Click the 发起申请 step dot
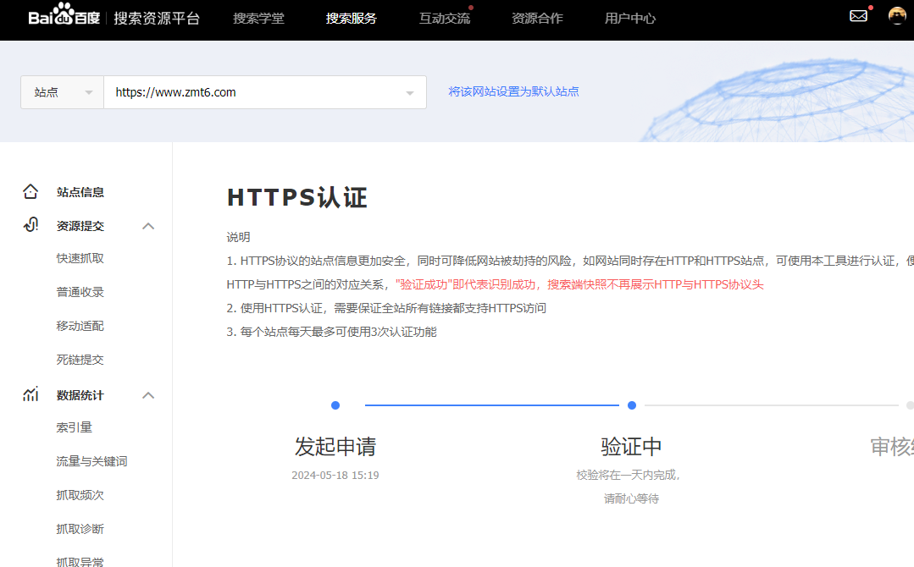Image resolution: width=914 pixels, height=567 pixels. click(335, 405)
